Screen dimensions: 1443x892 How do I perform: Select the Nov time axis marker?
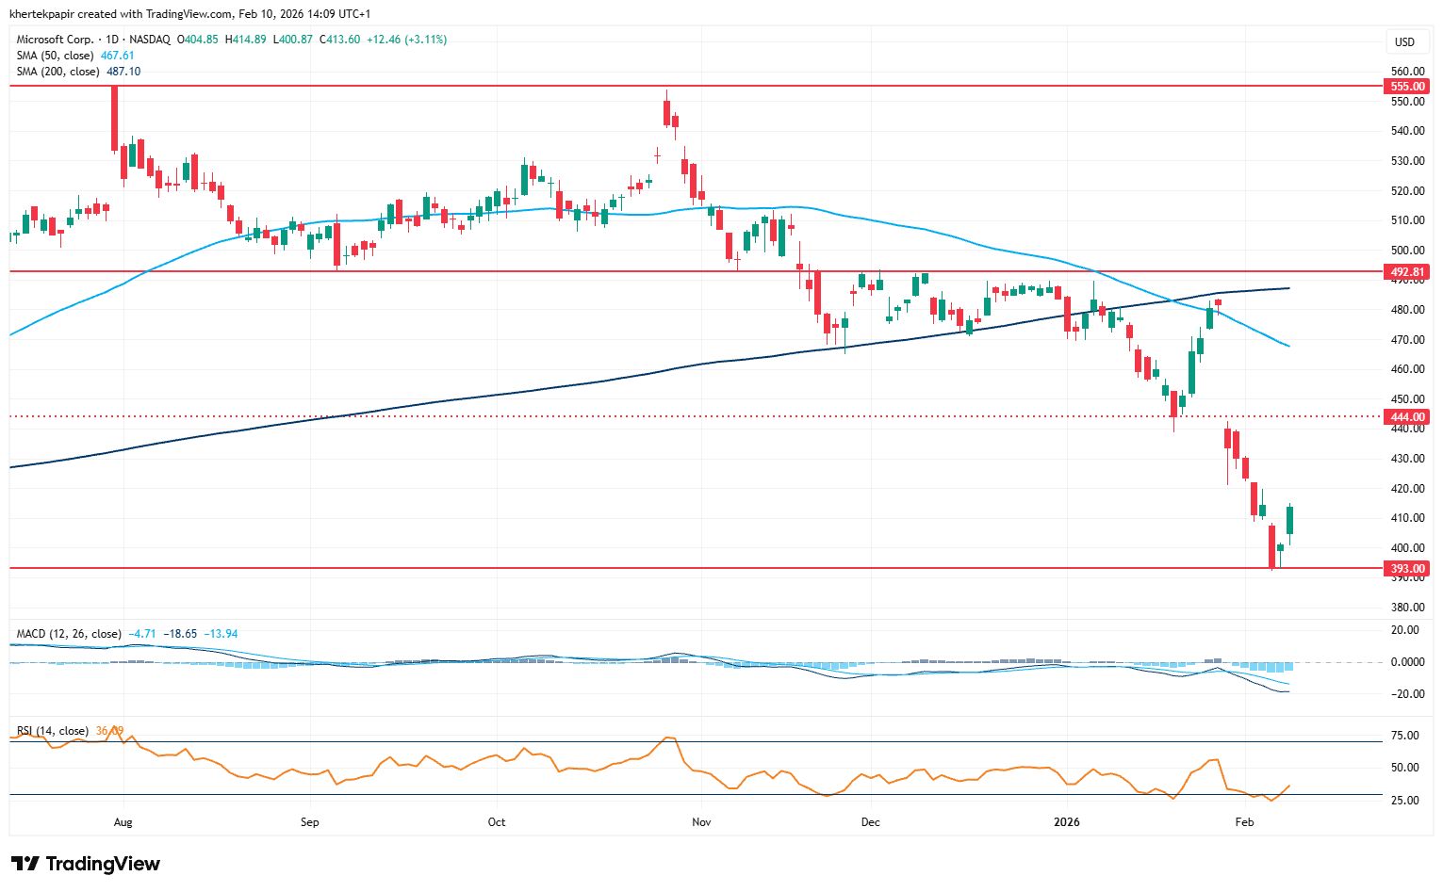[x=700, y=822]
